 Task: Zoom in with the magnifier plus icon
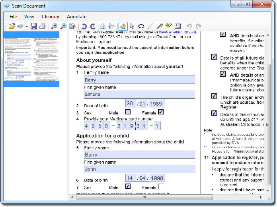pos(54,27)
